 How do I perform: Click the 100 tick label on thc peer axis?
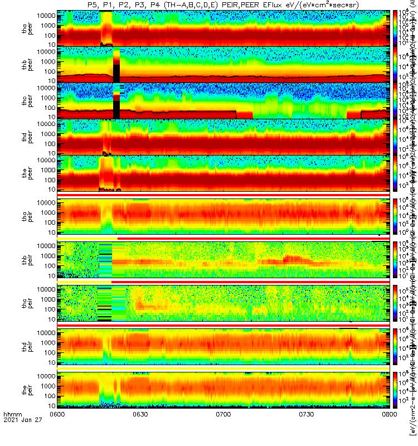(50, 108)
